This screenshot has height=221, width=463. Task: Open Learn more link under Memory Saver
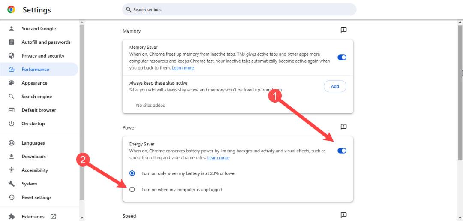coord(183,68)
